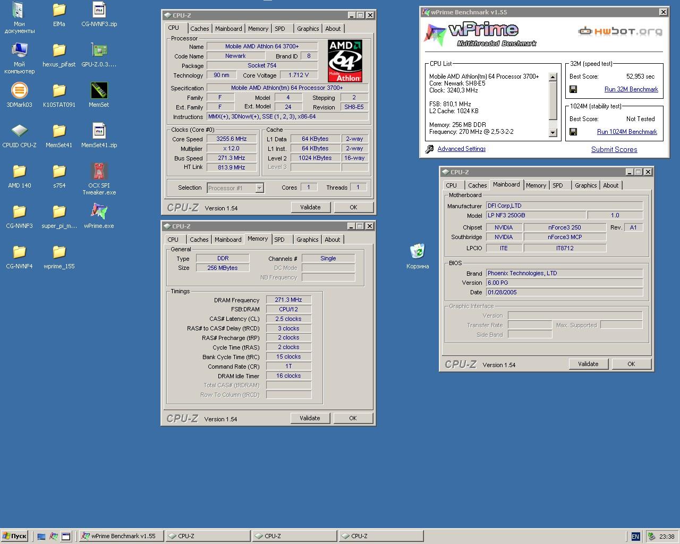The height and width of the screenshot is (544, 680).
Task: Click the BIOS Date 01/28/2005 field
Action: pyautogui.click(x=564, y=292)
